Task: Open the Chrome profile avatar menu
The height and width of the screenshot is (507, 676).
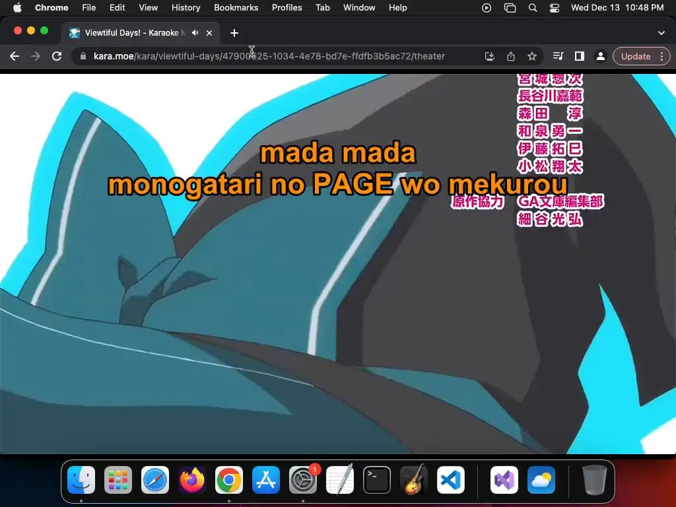Action: 600,56
